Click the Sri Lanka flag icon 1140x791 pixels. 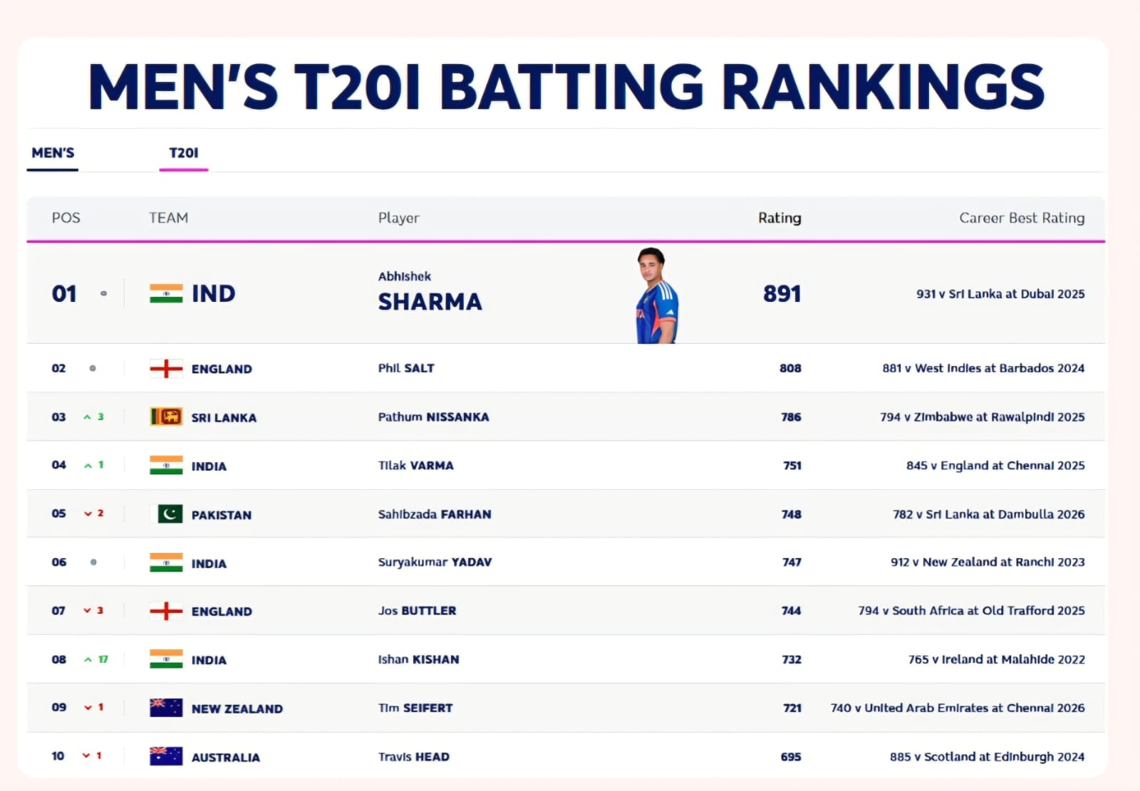pos(166,417)
